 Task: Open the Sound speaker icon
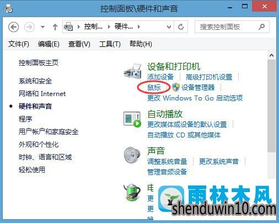click(132, 155)
